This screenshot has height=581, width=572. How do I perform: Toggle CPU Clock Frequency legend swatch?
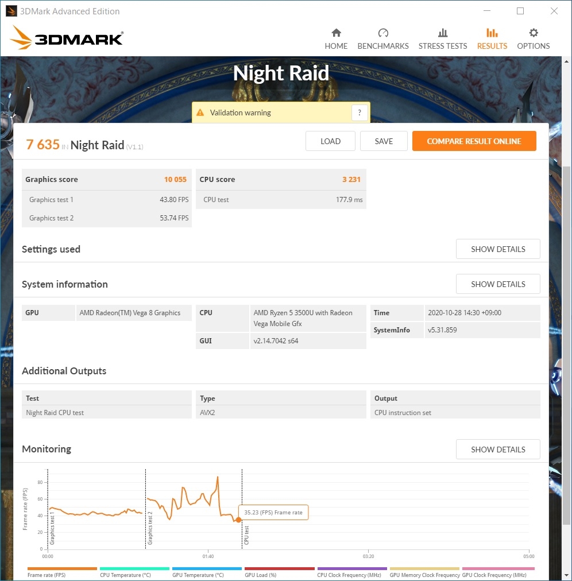pyautogui.click(x=352, y=568)
